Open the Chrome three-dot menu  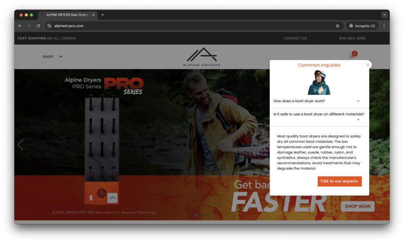point(384,26)
